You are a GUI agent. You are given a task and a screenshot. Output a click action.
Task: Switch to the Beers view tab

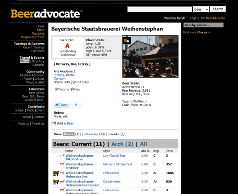coord(69,134)
